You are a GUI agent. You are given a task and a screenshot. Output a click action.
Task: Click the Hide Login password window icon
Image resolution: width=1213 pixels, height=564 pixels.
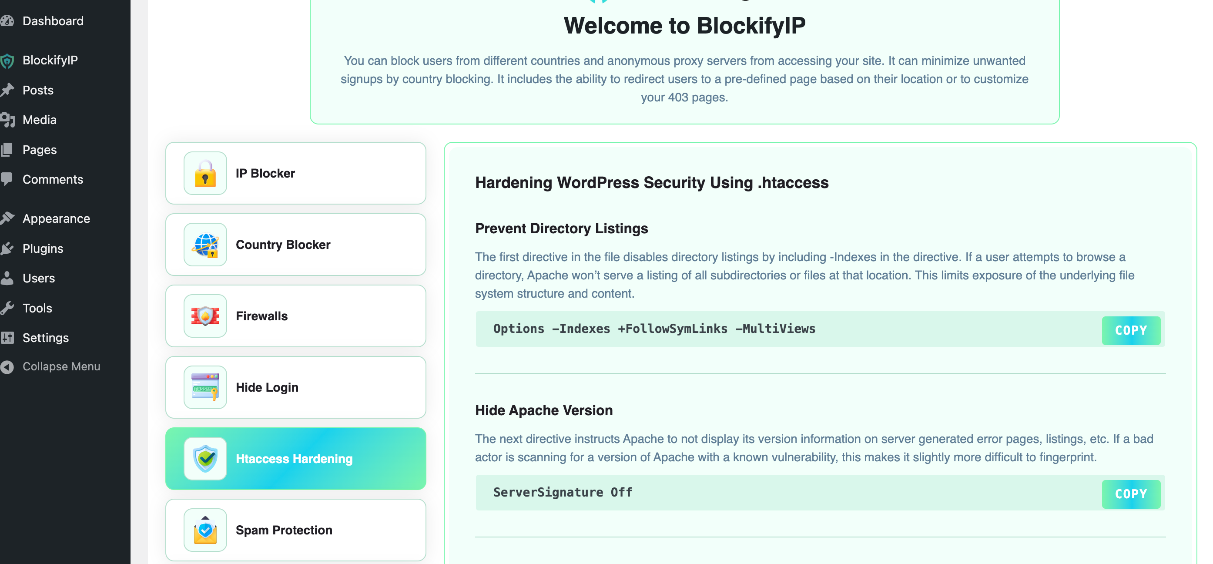coord(205,387)
